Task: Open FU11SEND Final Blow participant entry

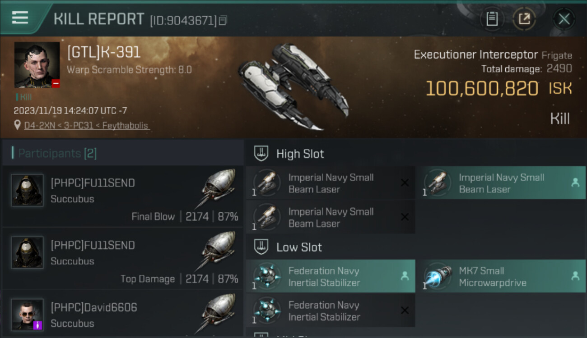Action: coord(123,196)
